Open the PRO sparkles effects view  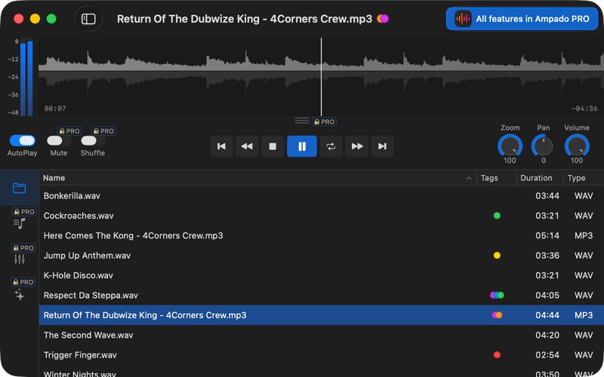click(20, 295)
